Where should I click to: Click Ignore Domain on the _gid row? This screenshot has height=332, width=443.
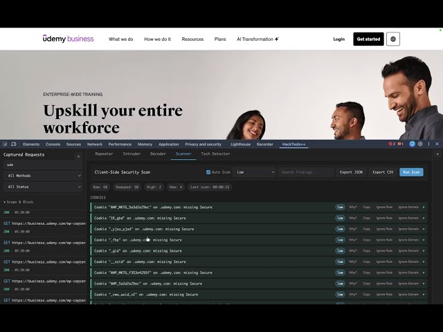[408, 250]
